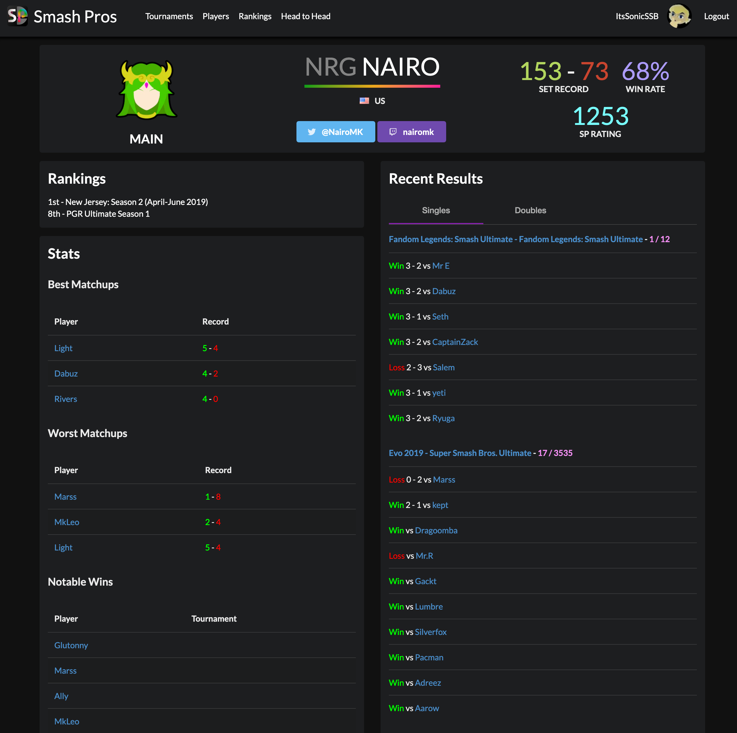Click Palutena main character icon
This screenshot has height=733, width=737.
coord(146,90)
